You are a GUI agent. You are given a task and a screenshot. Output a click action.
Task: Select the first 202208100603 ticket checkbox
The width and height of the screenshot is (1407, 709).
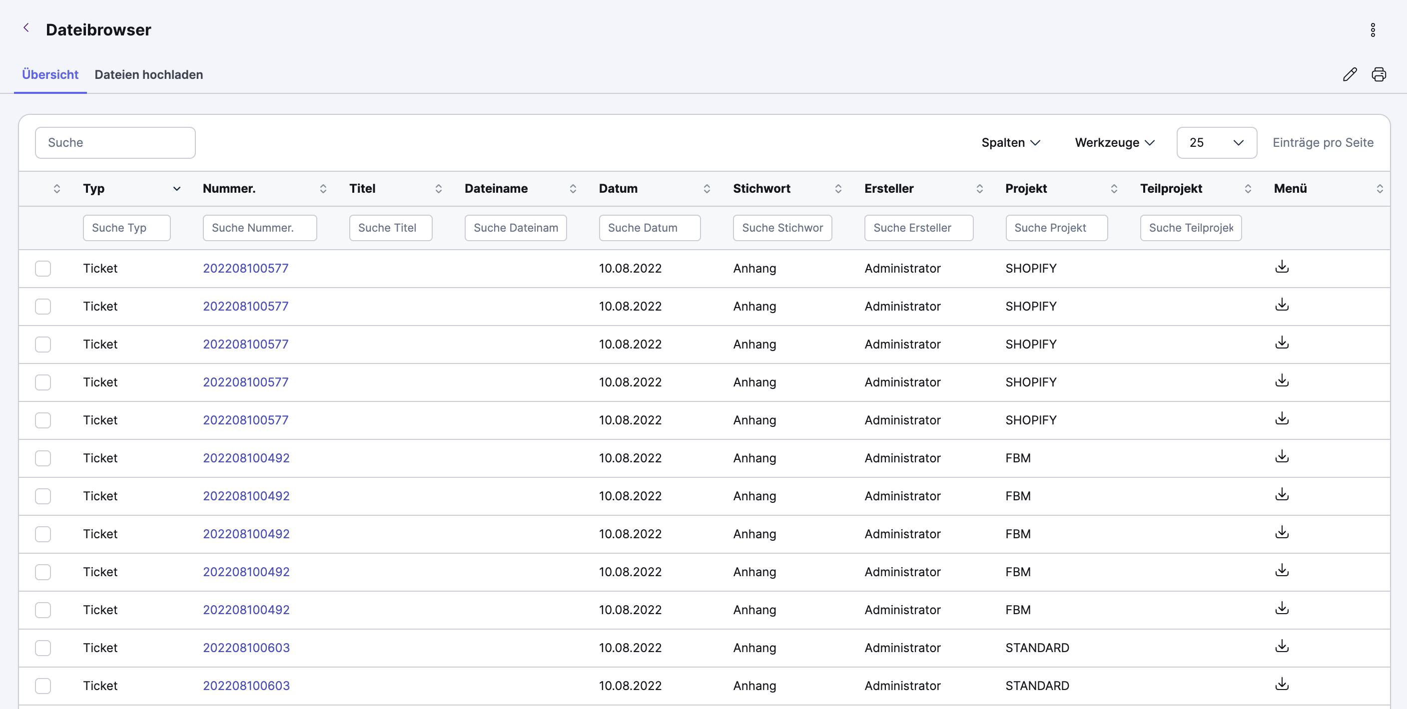click(42, 648)
